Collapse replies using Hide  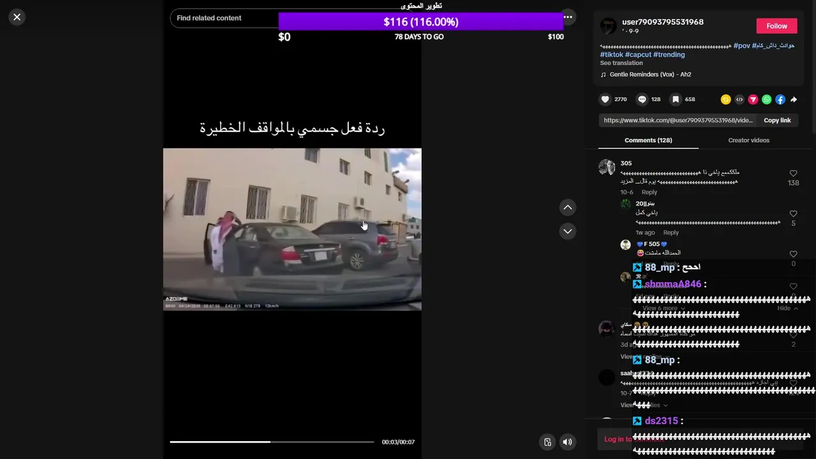click(788, 309)
